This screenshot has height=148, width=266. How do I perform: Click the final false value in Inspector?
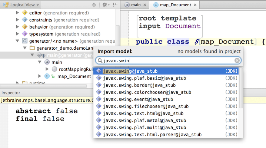(53, 119)
